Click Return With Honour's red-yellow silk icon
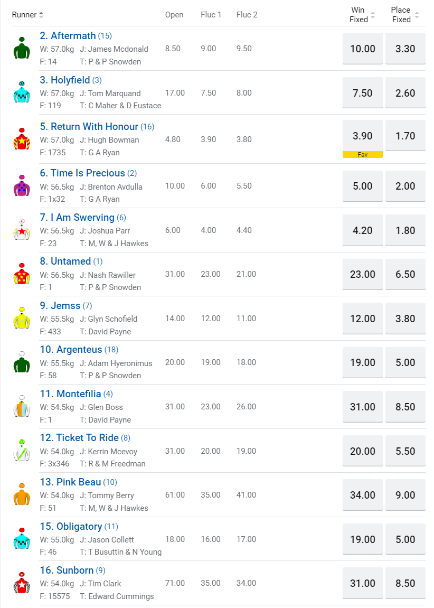The image size is (434, 608). pos(22,139)
